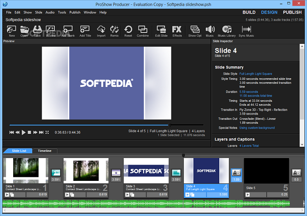Image resolution: width=307 pixels, height=216 pixels.
Task: Select the Slide List tab
Action: [19, 151]
